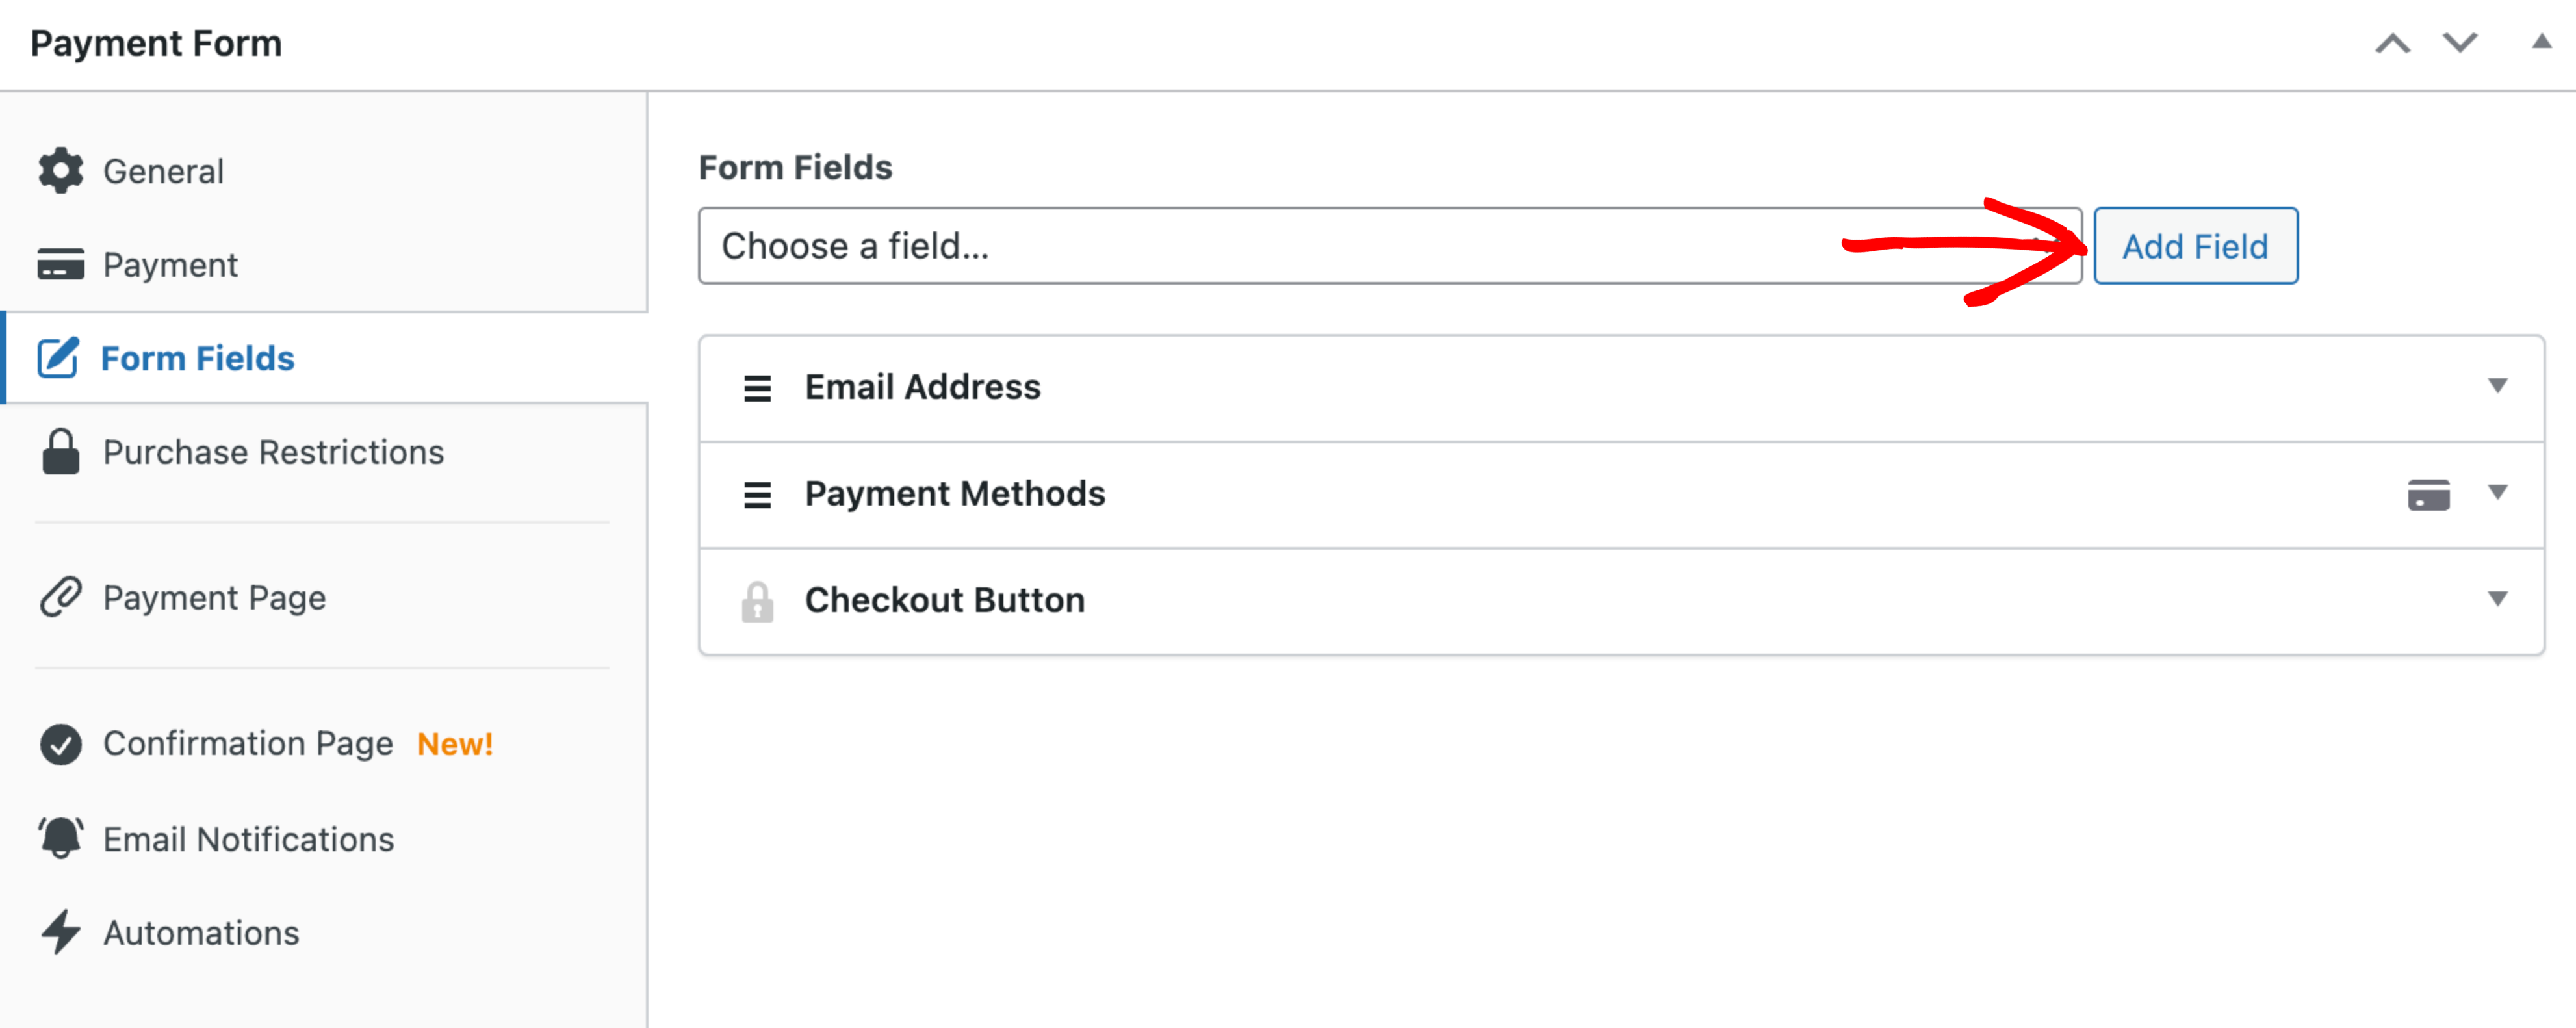
Task: Click the Automations lightning bolt icon
Action: coord(61,932)
